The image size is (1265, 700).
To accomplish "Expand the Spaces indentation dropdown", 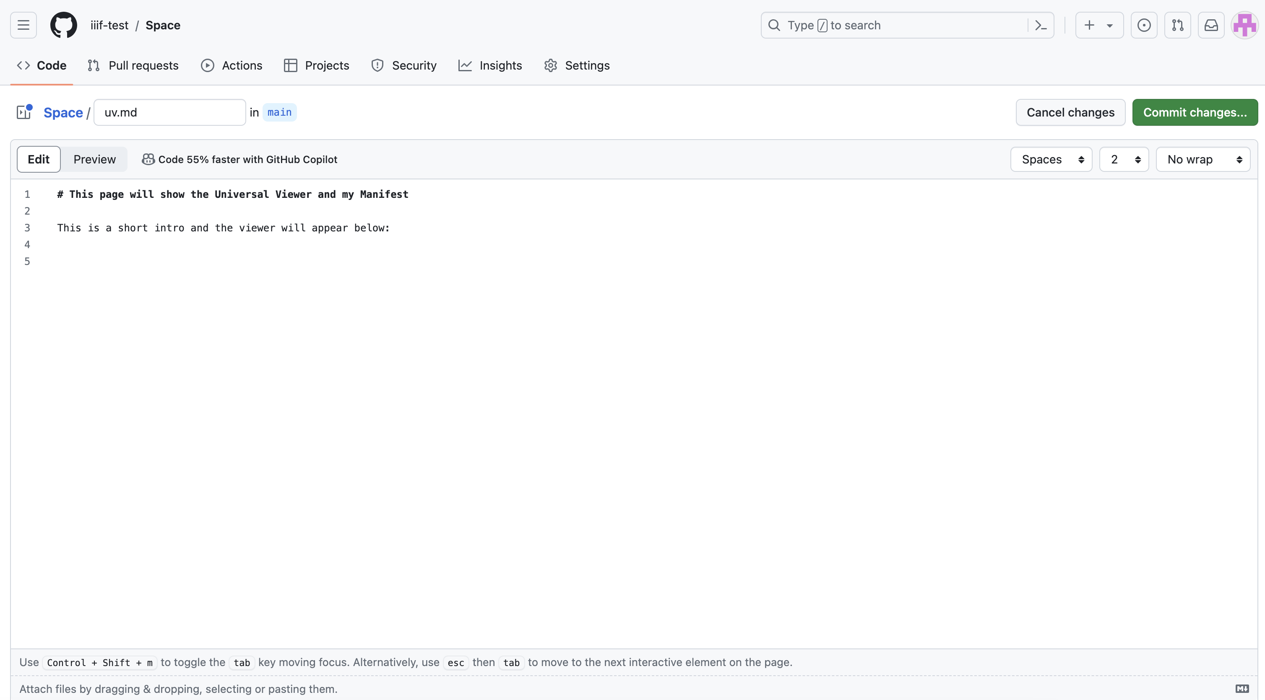I will tap(1051, 158).
